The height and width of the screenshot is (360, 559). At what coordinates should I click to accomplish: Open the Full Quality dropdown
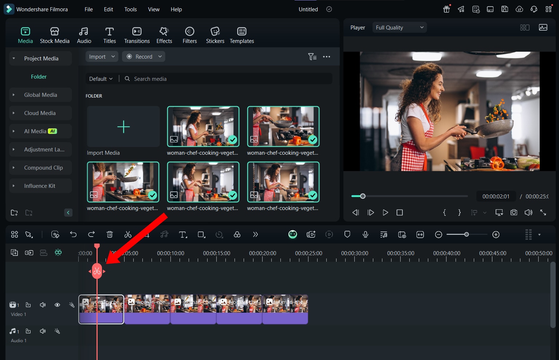(399, 27)
